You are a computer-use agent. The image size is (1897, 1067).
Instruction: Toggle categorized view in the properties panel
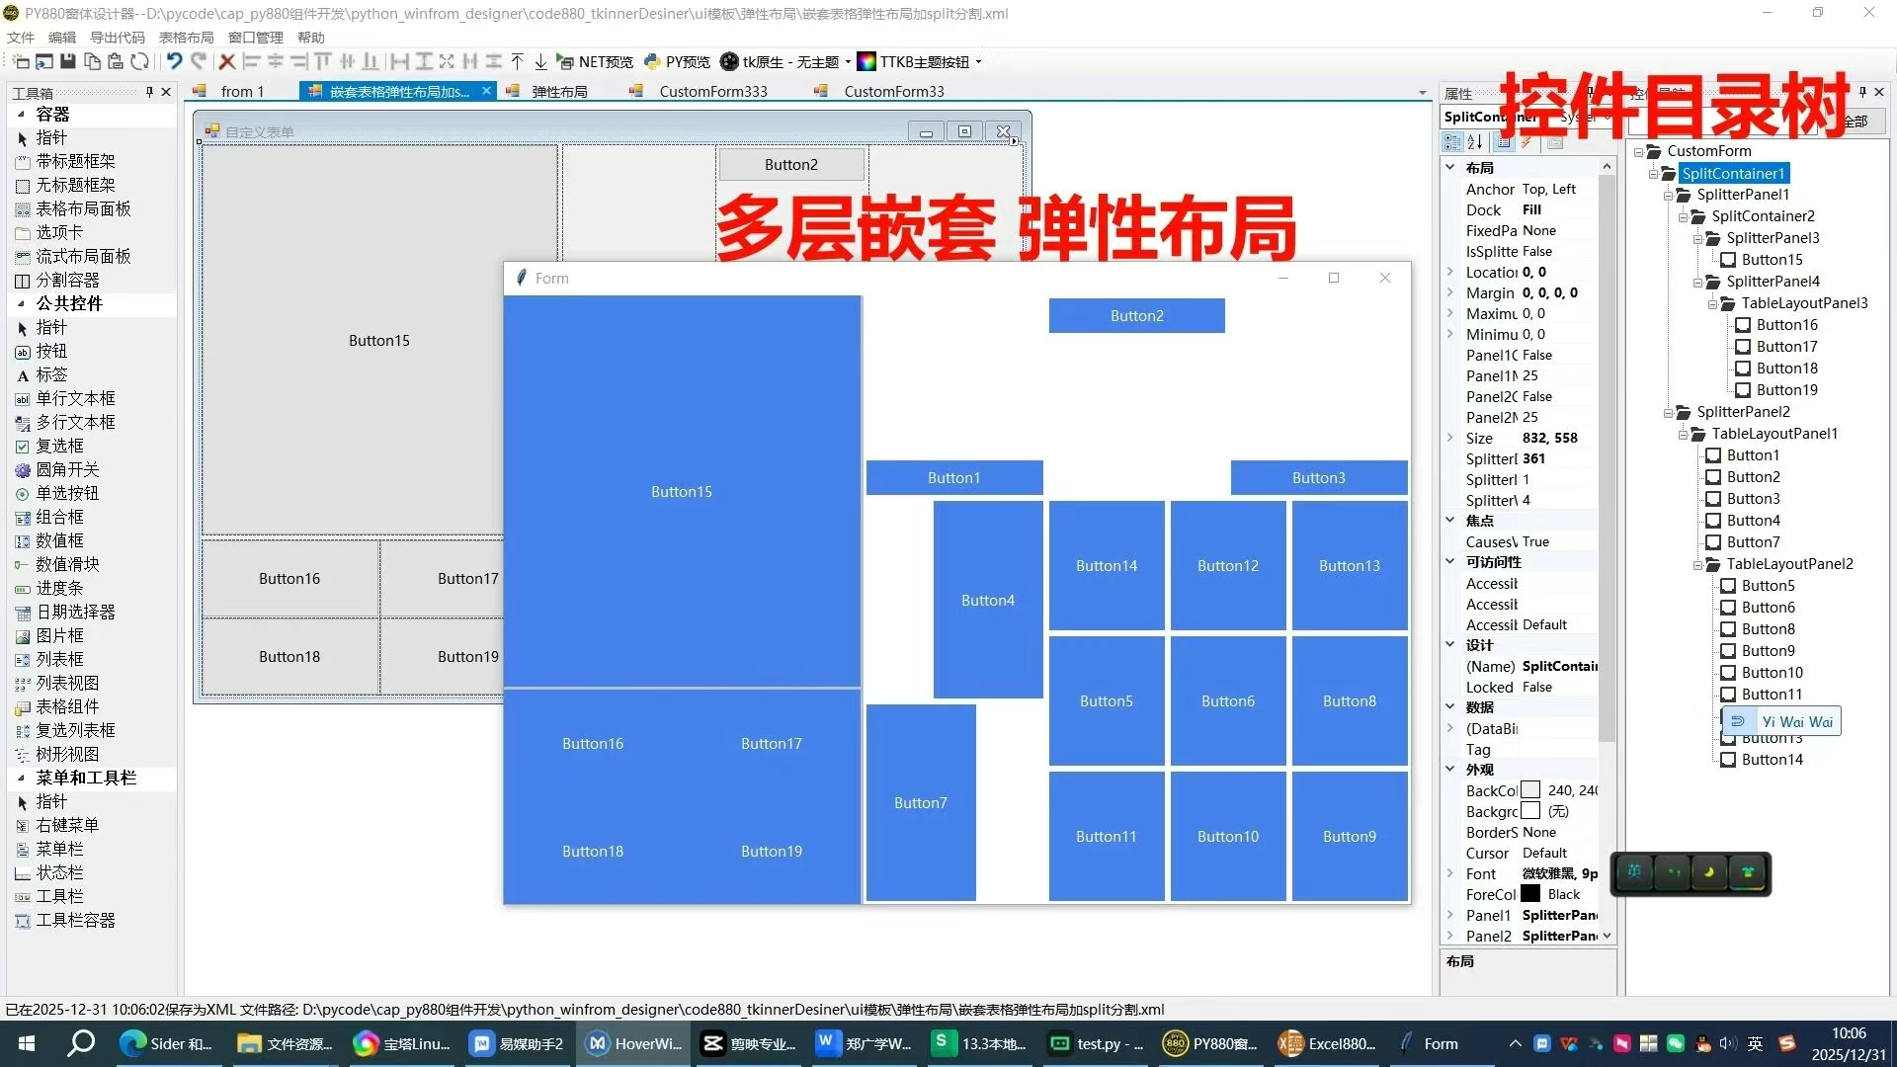[1452, 142]
